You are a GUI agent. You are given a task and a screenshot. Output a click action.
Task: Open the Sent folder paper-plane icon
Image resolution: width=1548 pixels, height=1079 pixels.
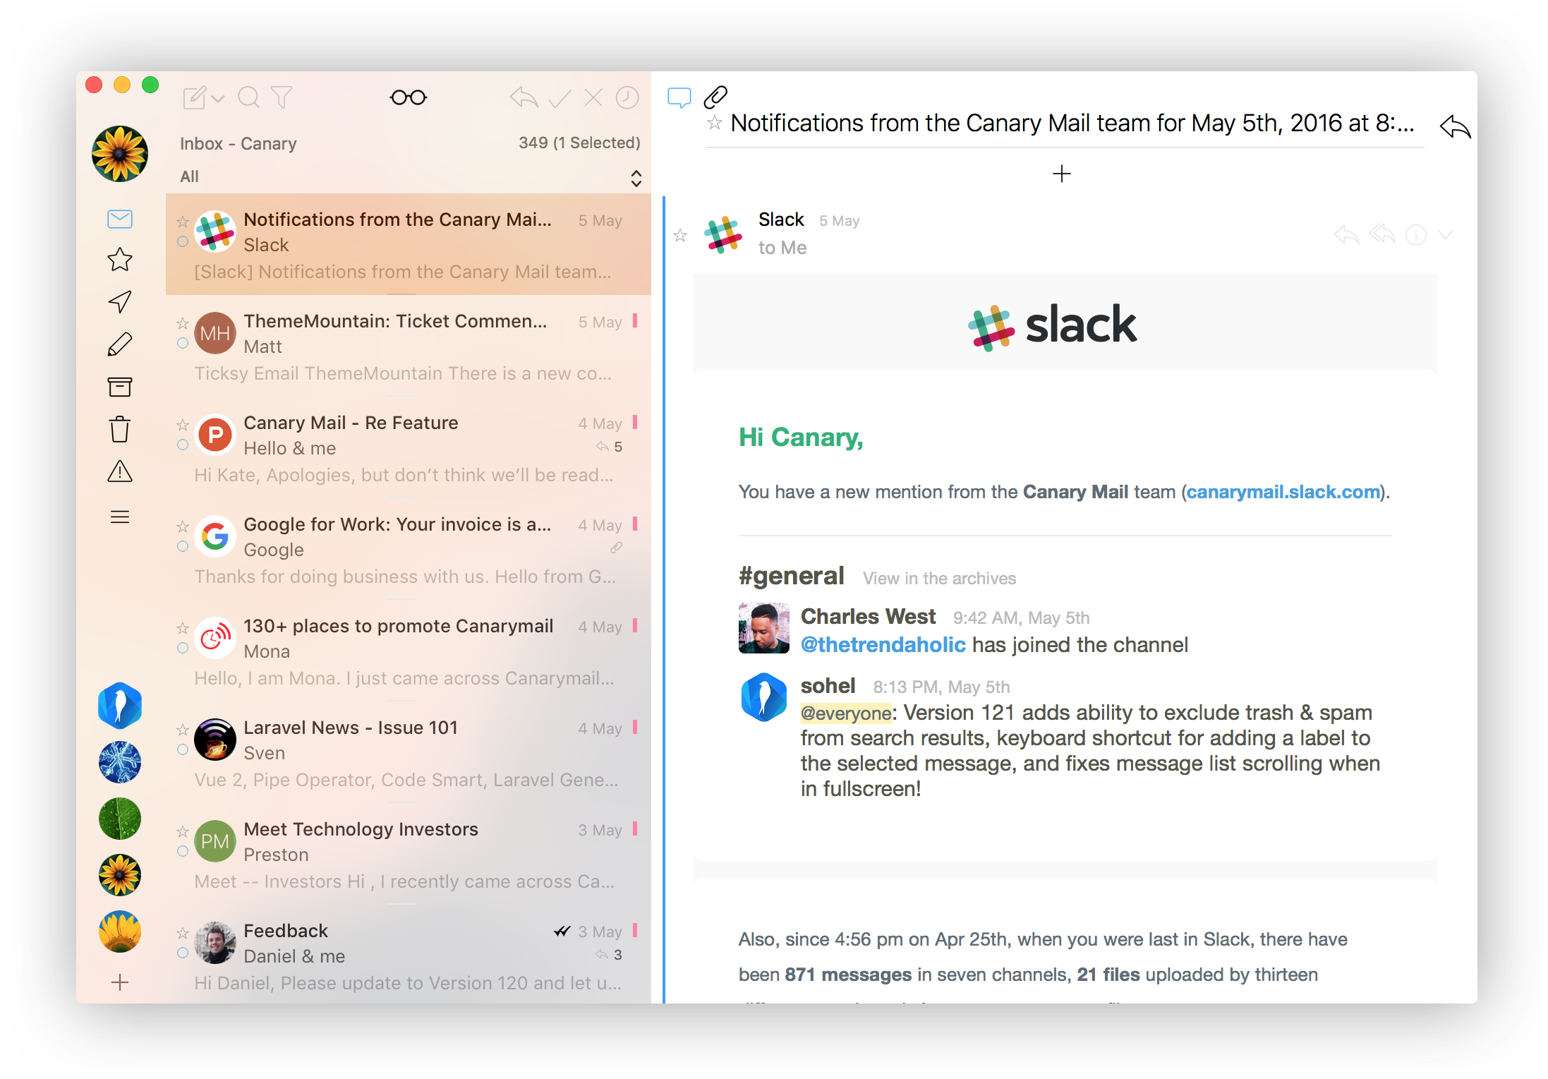tap(120, 302)
